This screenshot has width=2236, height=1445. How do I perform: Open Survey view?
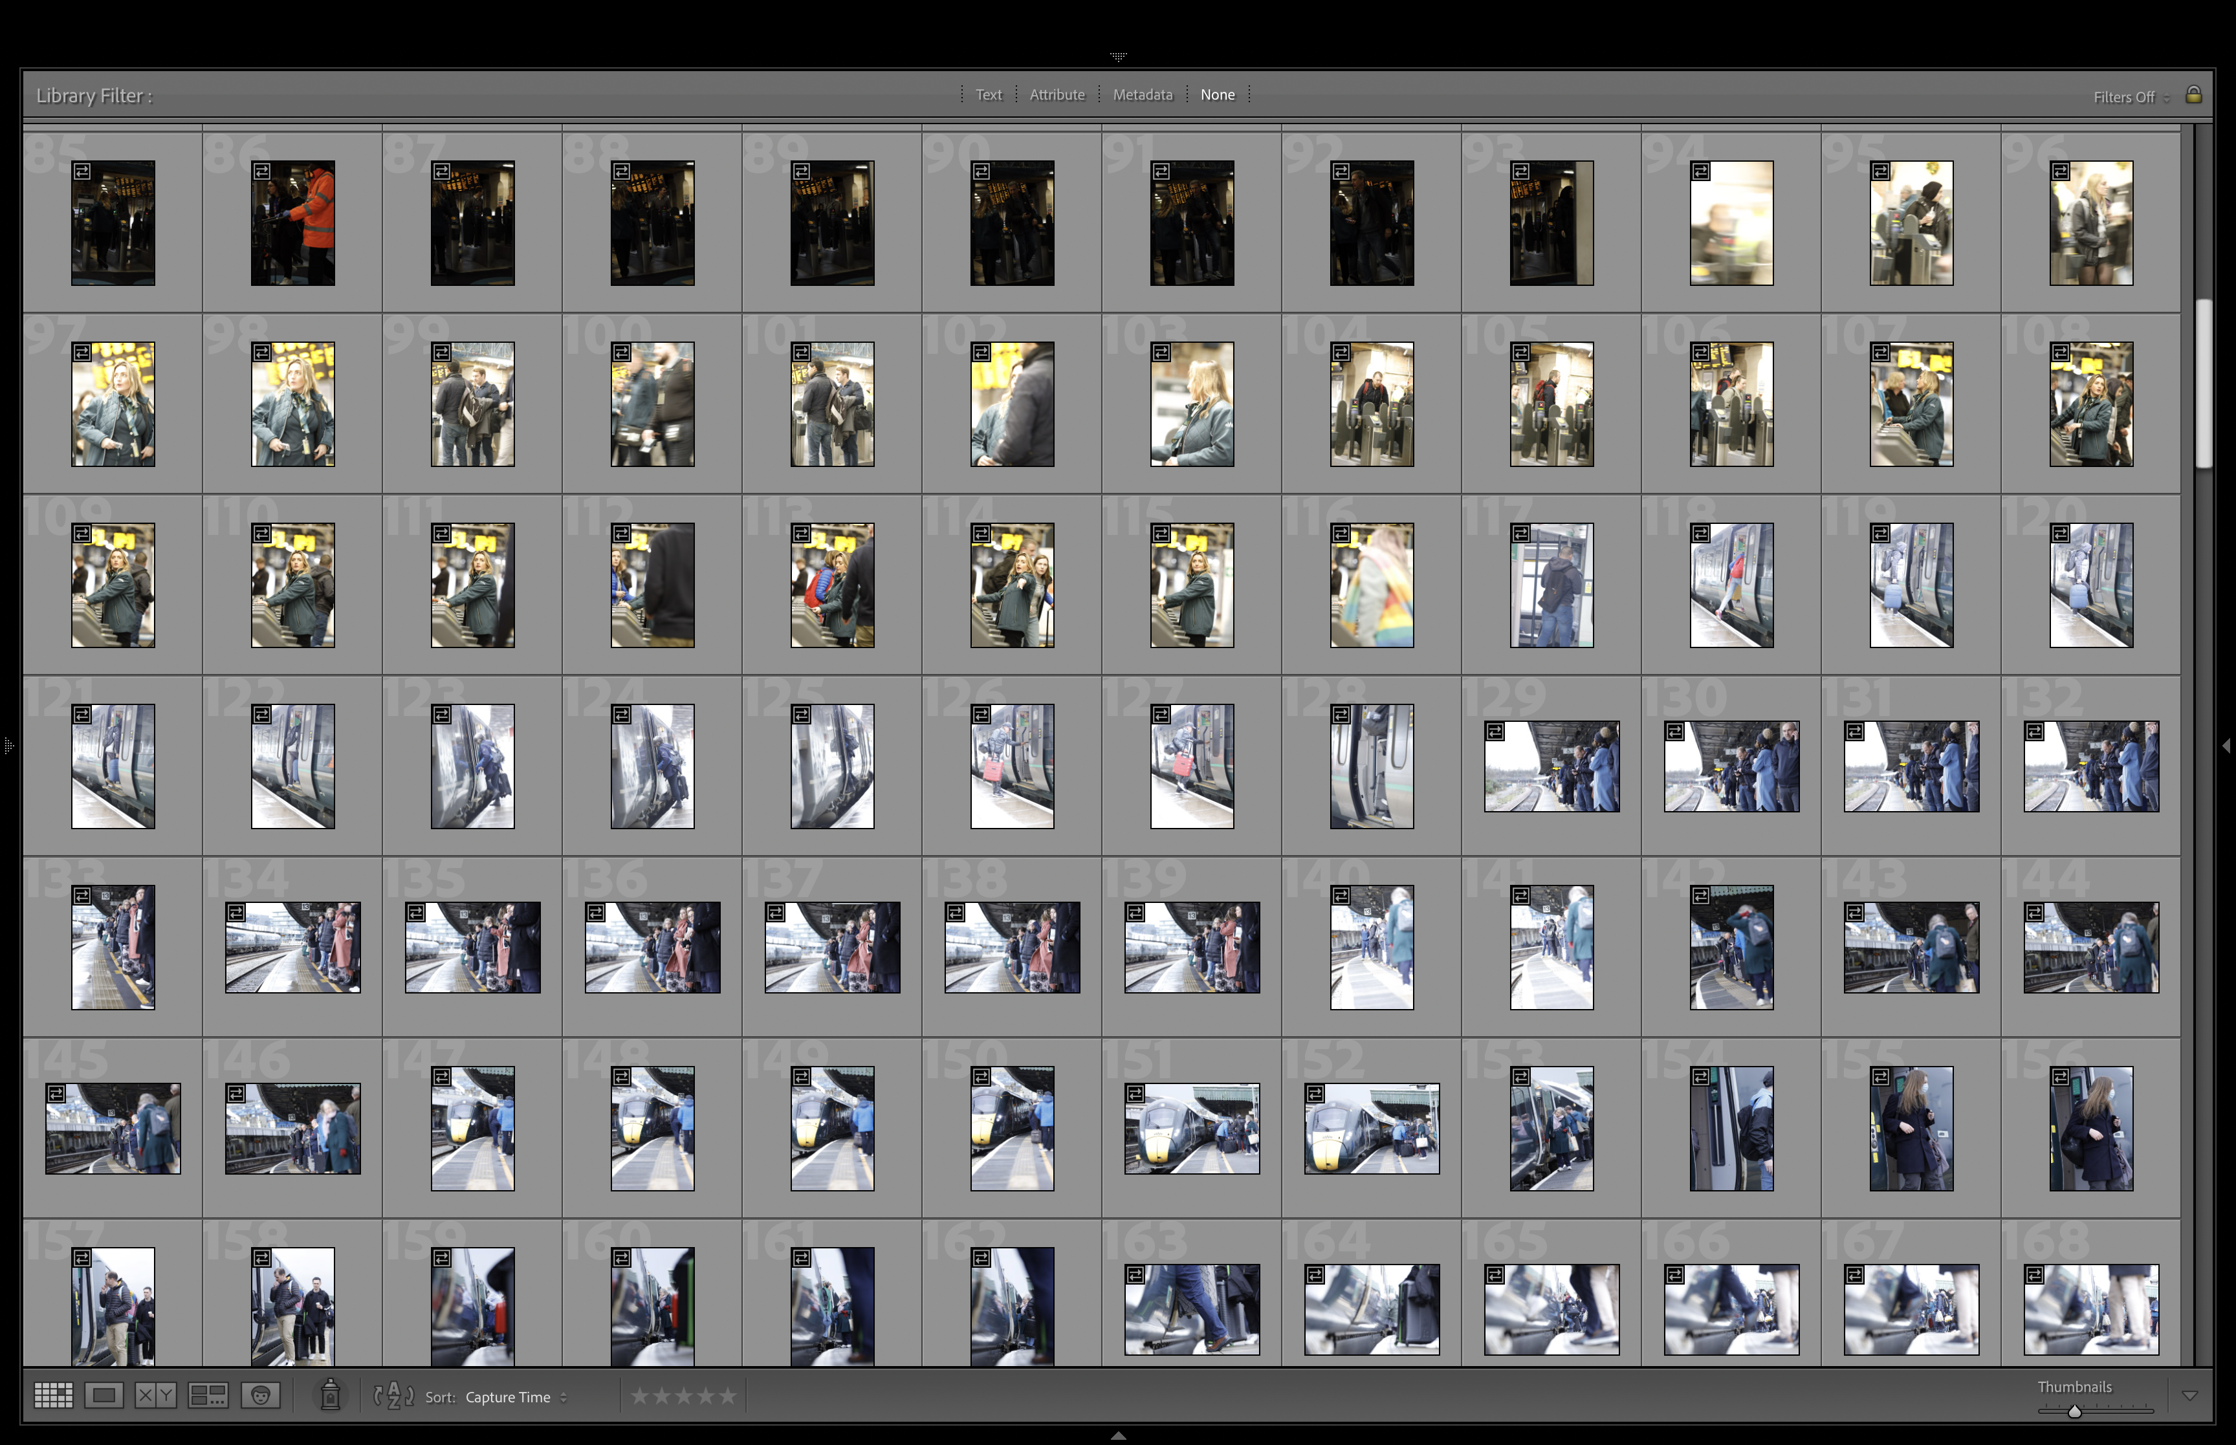208,1396
